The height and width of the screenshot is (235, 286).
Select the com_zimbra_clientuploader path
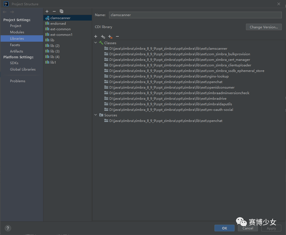[x=180, y=65]
